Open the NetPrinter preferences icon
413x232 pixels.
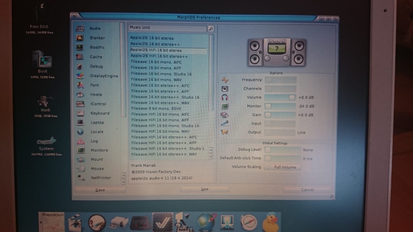click(x=81, y=178)
